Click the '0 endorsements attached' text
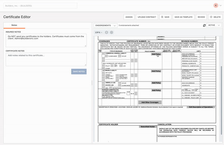 pos(129,25)
